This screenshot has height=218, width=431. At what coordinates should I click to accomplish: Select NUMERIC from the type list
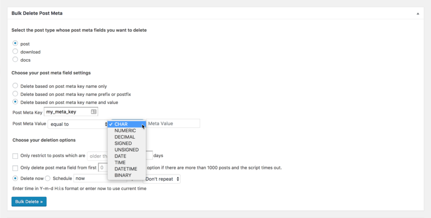point(126,131)
